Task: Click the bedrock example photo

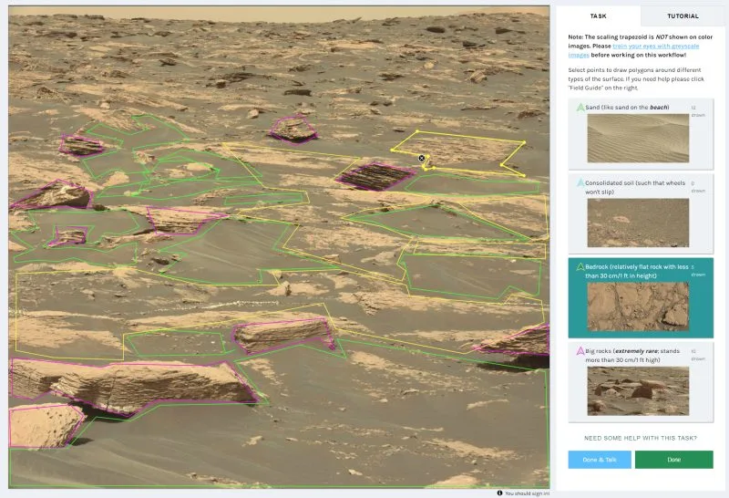Action: pos(638,306)
